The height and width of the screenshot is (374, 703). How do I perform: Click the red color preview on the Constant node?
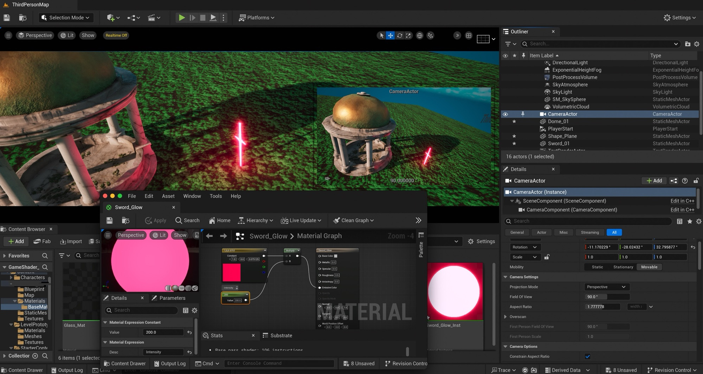pos(232,273)
